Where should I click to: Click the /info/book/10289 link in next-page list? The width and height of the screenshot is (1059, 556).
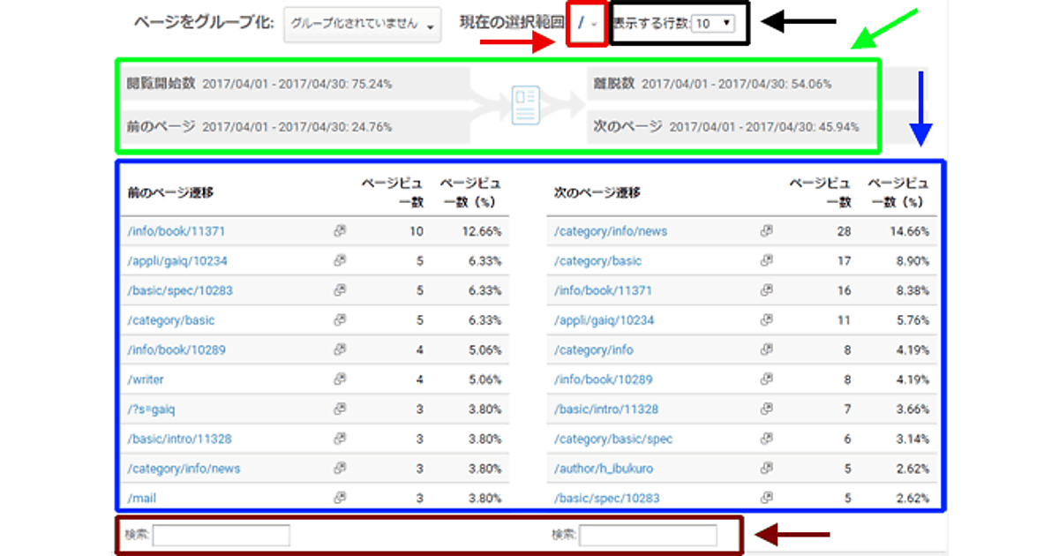[x=603, y=379]
